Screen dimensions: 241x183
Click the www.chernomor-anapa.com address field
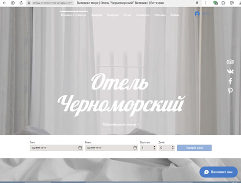[53, 3]
